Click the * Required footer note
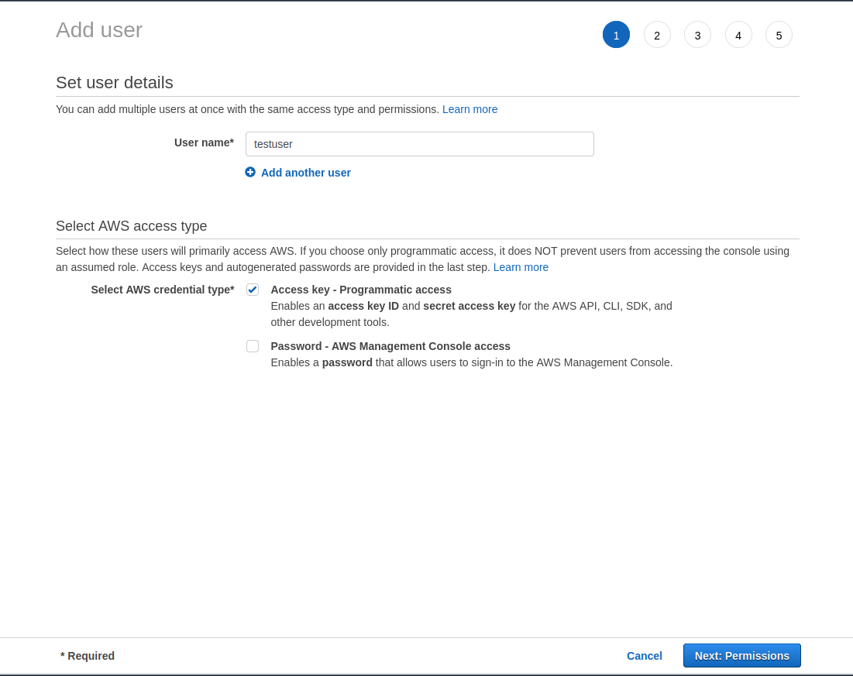This screenshot has height=676, width=853. (88, 656)
